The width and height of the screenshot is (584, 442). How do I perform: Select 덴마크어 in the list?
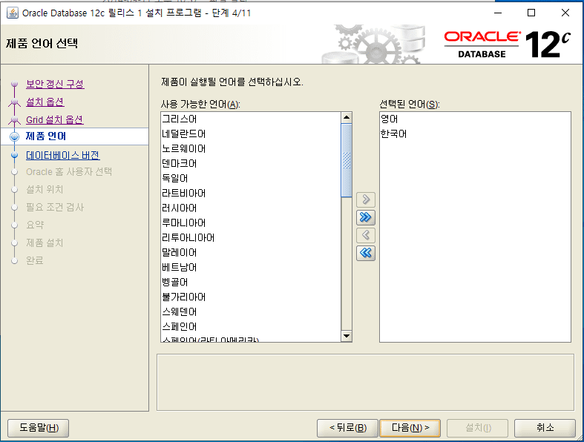click(x=251, y=163)
